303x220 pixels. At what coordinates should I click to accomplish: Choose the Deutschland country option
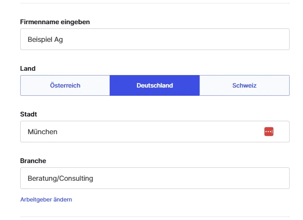pyautogui.click(x=155, y=85)
